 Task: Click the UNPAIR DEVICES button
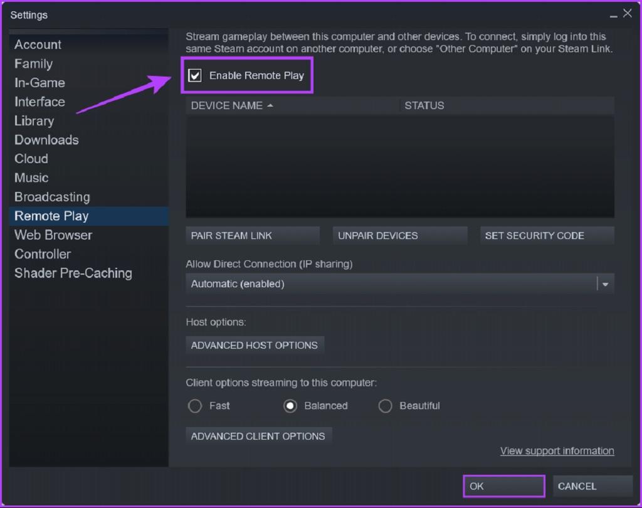coord(400,236)
